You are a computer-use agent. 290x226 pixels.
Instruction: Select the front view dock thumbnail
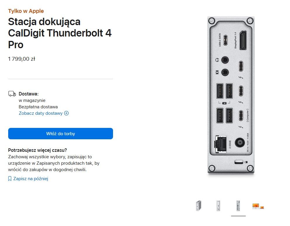tap(218, 206)
